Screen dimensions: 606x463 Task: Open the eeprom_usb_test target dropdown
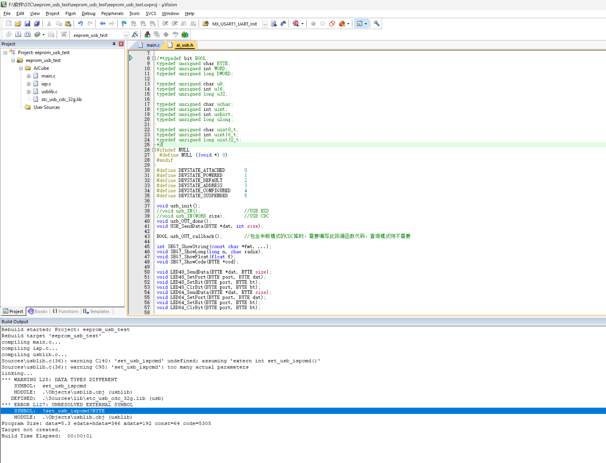[x=126, y=35]
